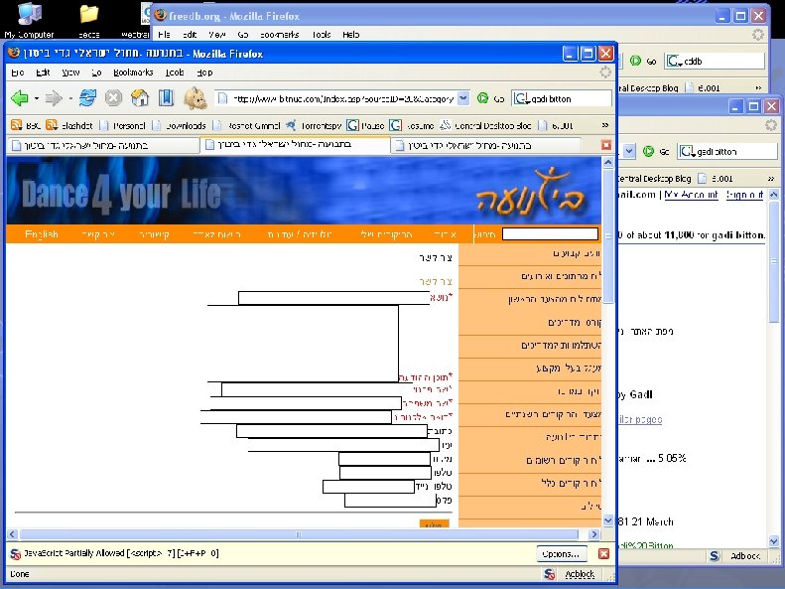Expand bookmarks chevron in freedb.org window

[x=758, y=87]
